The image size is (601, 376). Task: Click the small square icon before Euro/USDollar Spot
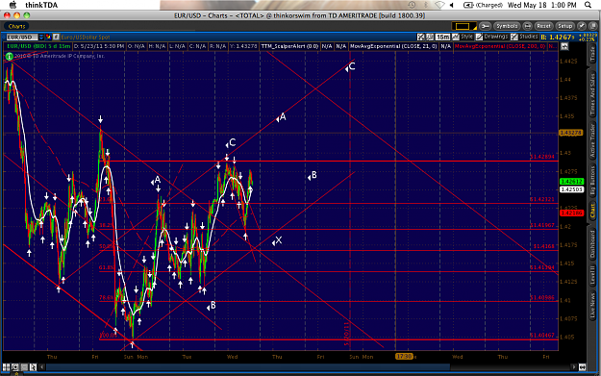click(x=56, y=38)
